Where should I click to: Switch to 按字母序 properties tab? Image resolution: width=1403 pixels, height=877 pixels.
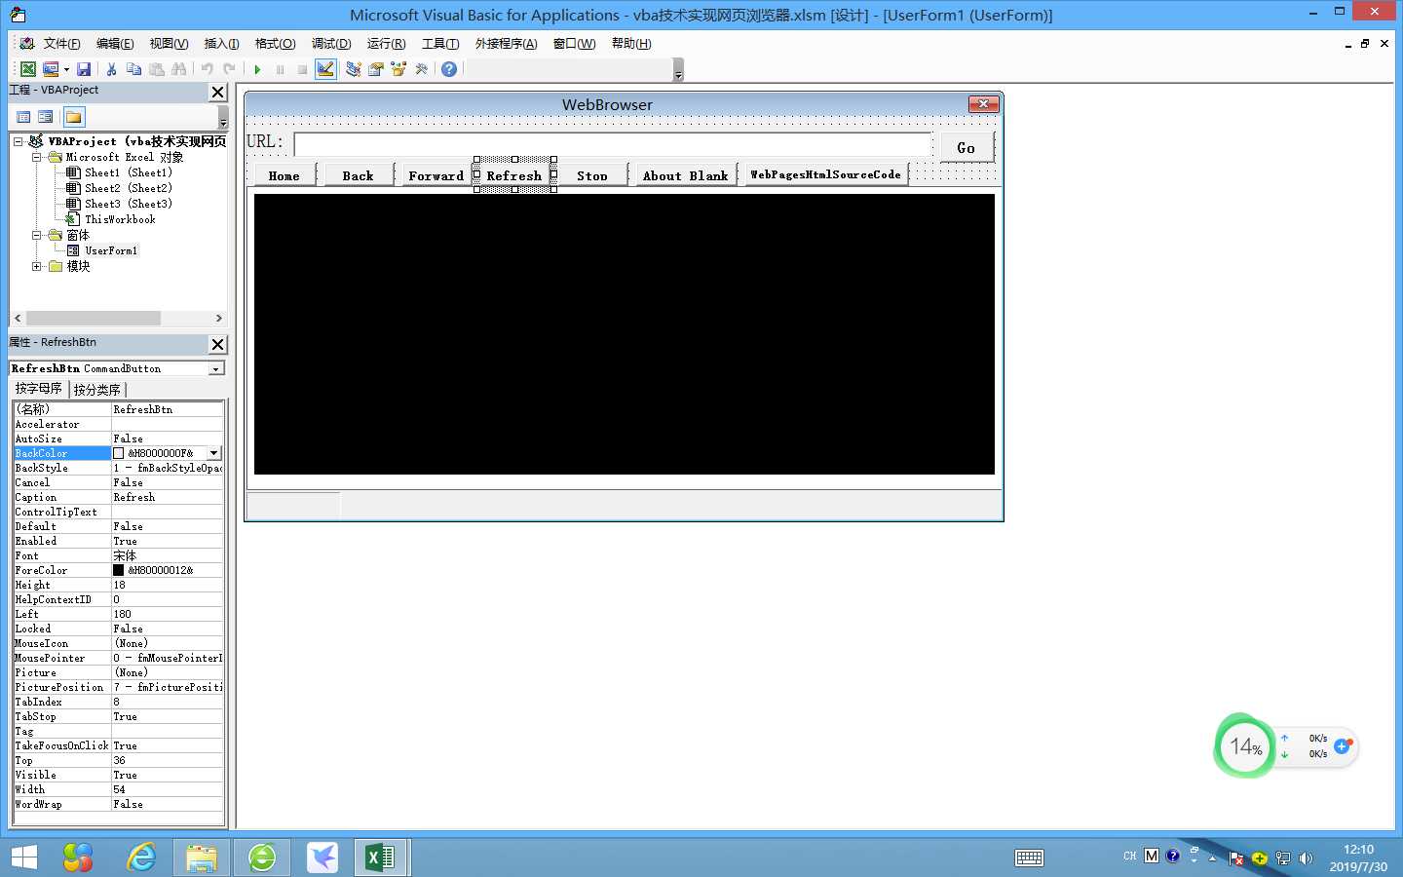(x=39, y=389)
